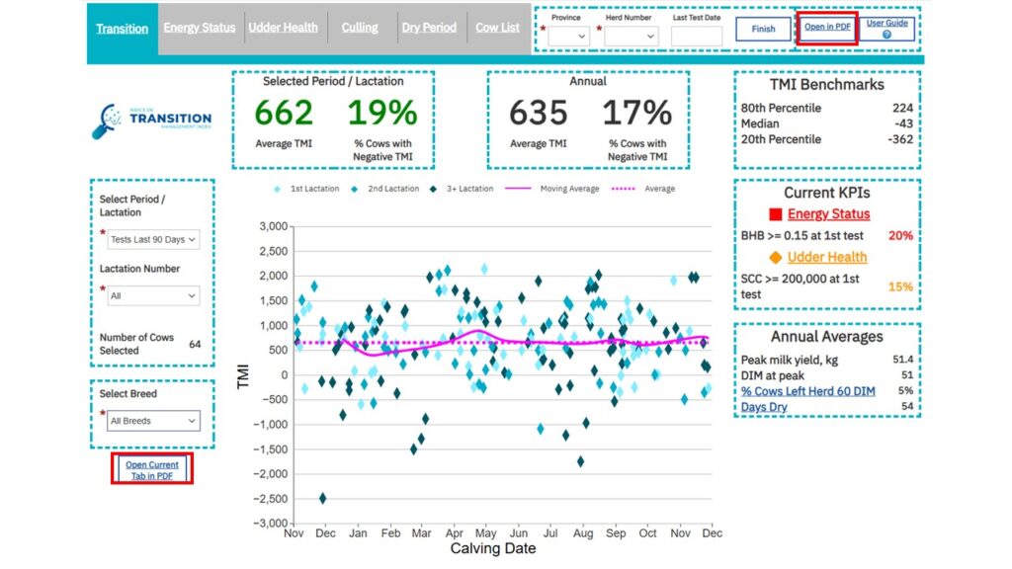Viewport: 1012px width, 569px height.
Task: Switch to the Energy Status tab
Action: (200, 28)
